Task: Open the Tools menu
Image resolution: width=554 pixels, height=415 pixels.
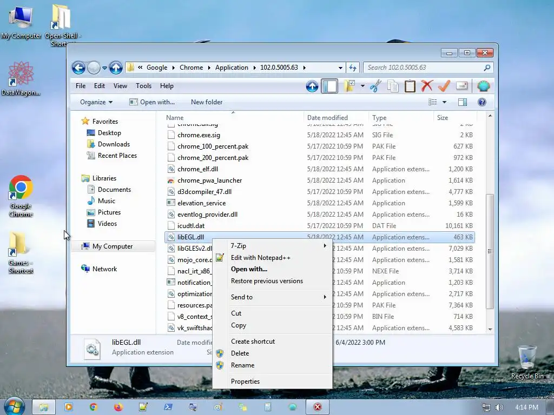Action: [143, 86]
